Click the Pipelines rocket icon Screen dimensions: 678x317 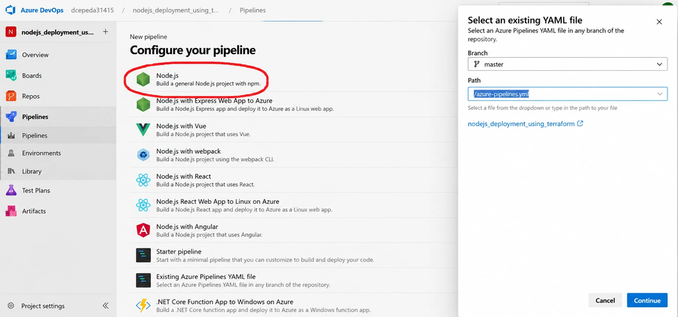[11, 117]
